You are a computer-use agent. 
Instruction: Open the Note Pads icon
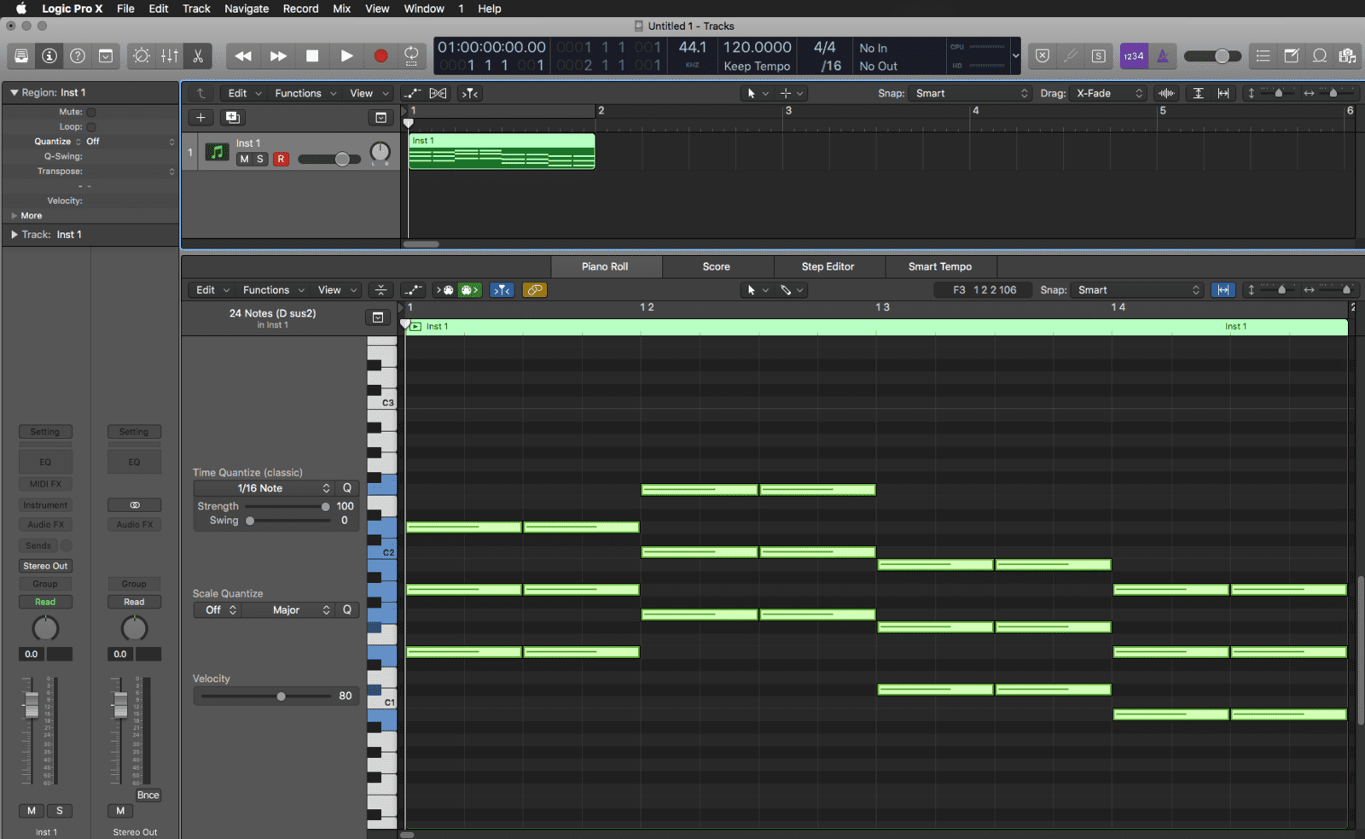(x=1292, y=56)
